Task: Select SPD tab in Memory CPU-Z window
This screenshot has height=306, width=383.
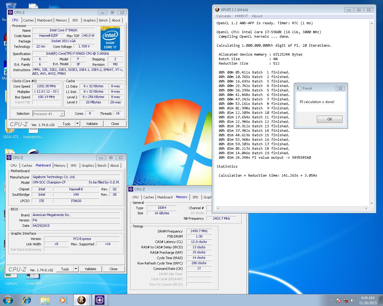Action: [x=195, y=197]
